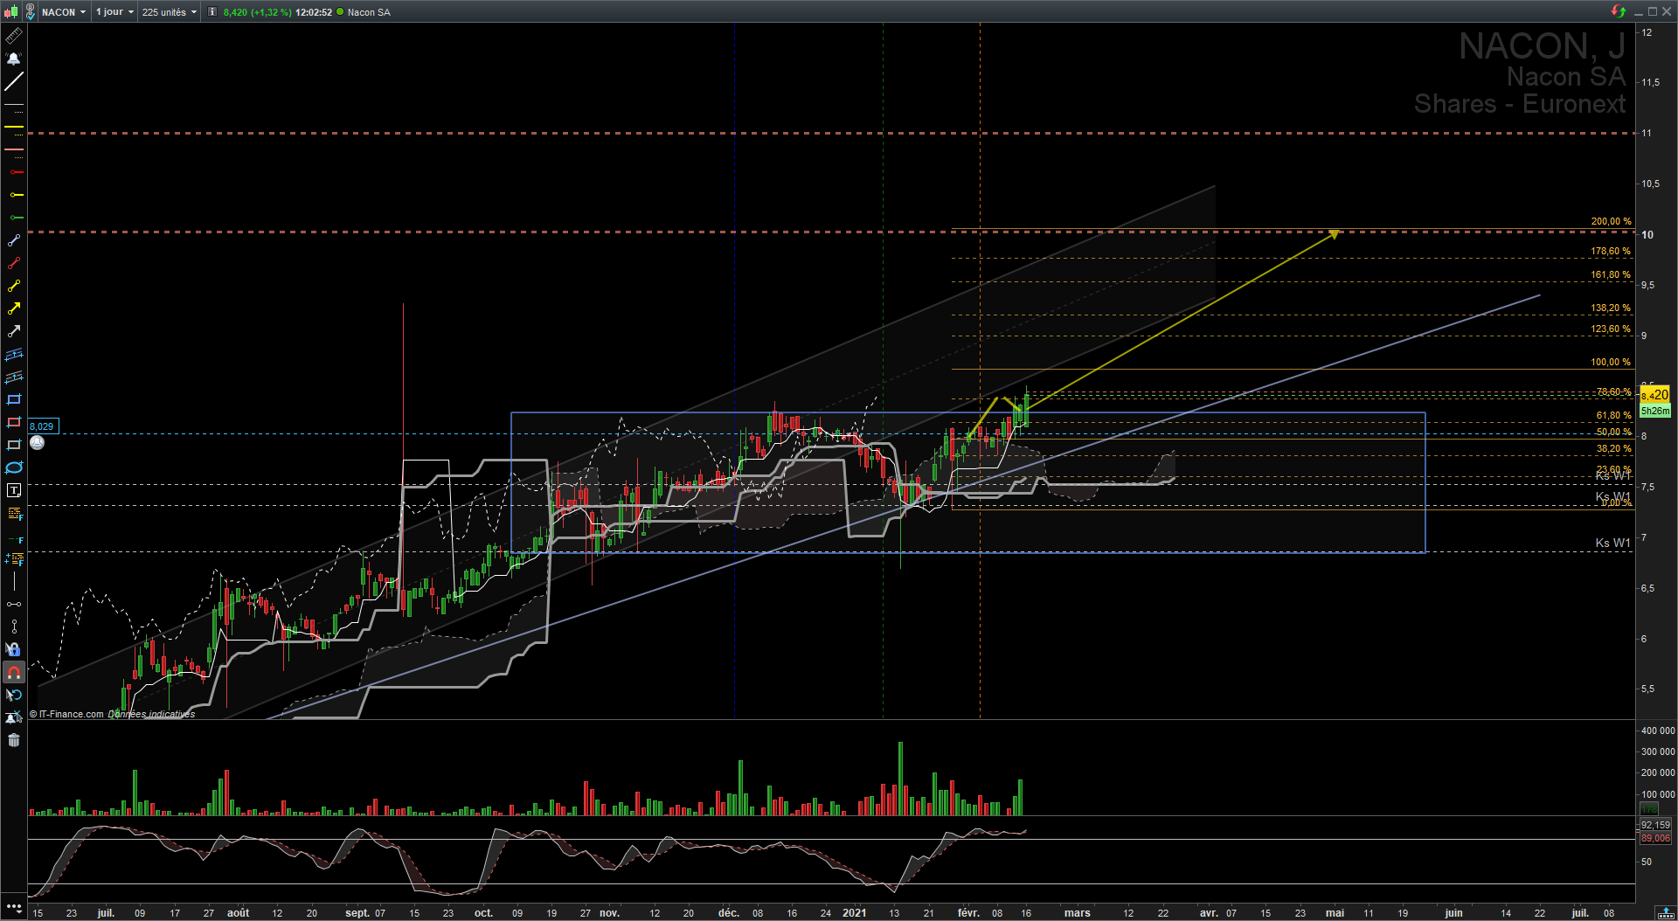Select the red segment tool

coord(14,264)
